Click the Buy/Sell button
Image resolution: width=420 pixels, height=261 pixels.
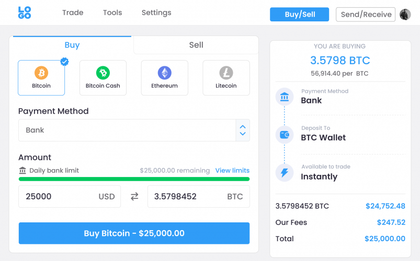tap(300, 15)
